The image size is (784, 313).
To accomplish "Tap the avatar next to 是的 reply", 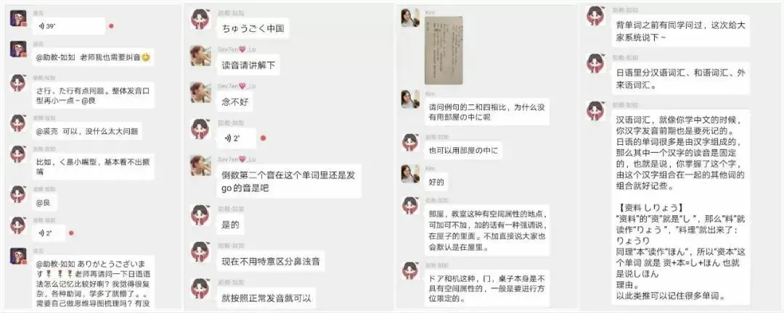I will tap(200, 216).
